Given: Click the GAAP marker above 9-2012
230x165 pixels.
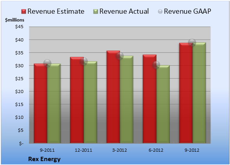Looking at the screenshot, I should [192, 43].
